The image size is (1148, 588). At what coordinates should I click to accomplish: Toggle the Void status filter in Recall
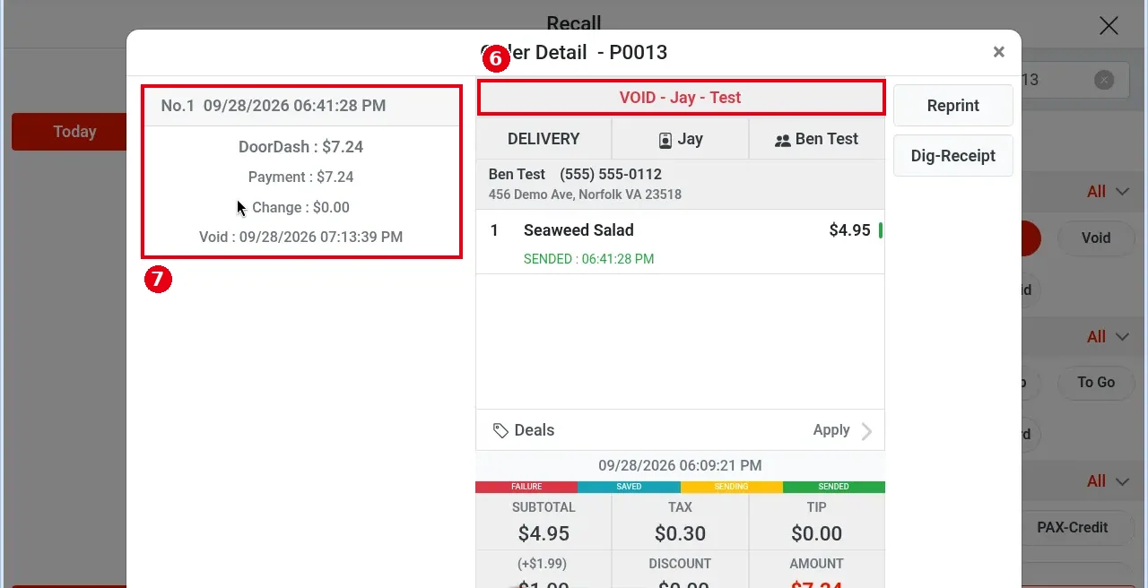point(1096,238)
